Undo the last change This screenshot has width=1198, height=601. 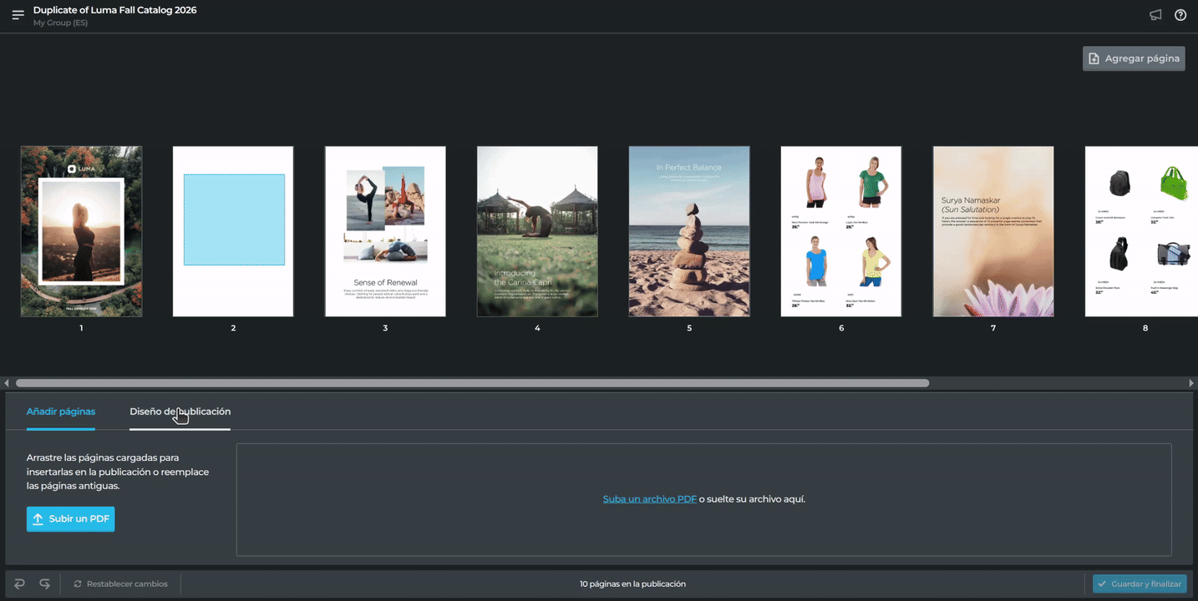click(x=20, y=583)
